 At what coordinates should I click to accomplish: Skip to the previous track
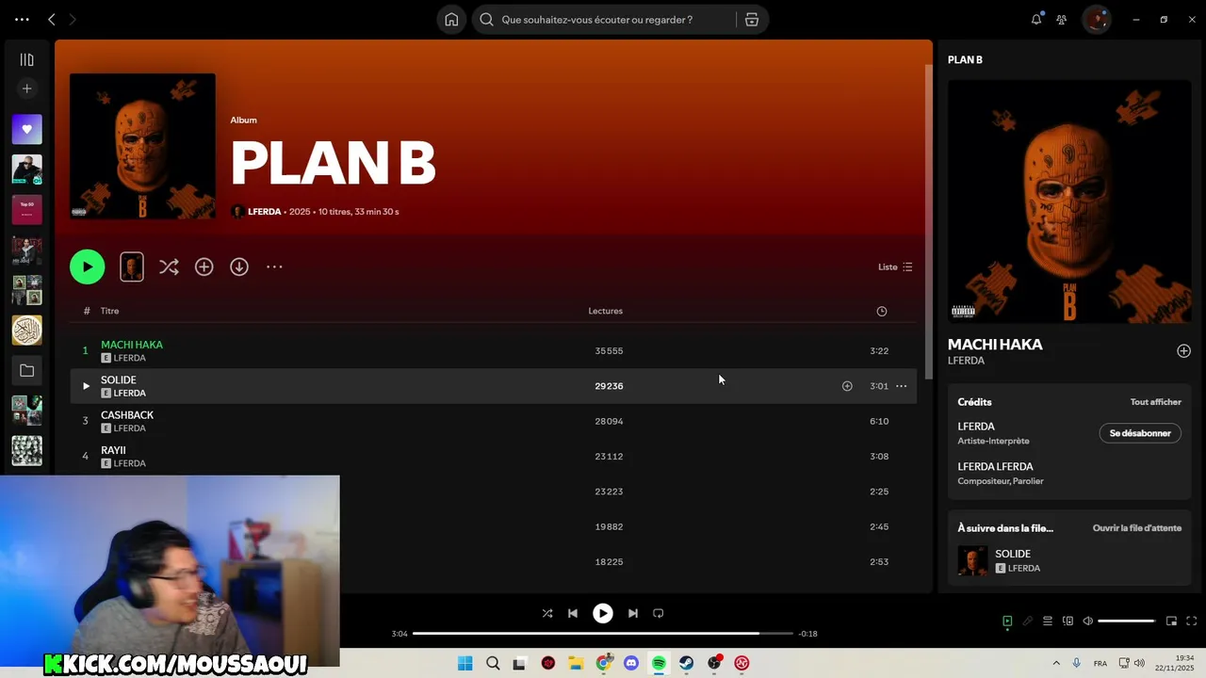click(x=573, y=613)
